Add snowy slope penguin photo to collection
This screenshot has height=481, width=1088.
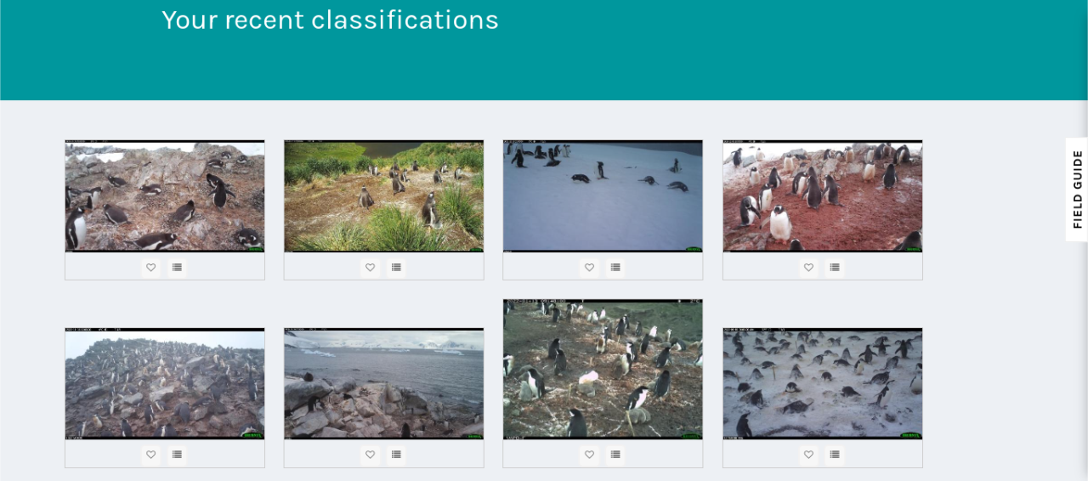615,267
